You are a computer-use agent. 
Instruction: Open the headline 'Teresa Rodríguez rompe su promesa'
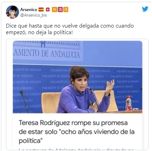[x=73, y=123]
